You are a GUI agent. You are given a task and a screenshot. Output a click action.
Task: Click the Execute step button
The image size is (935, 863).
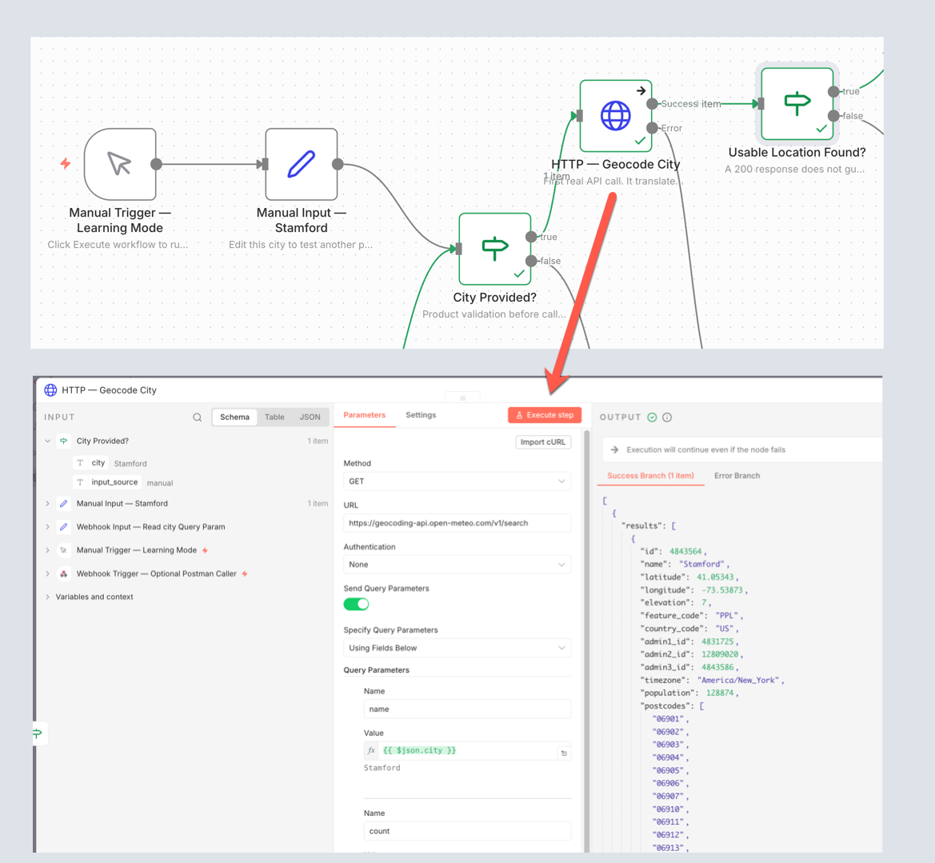click(545, 415)
